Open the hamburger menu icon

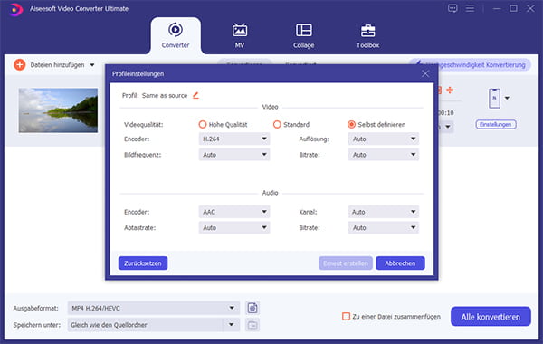coord(470,8)
